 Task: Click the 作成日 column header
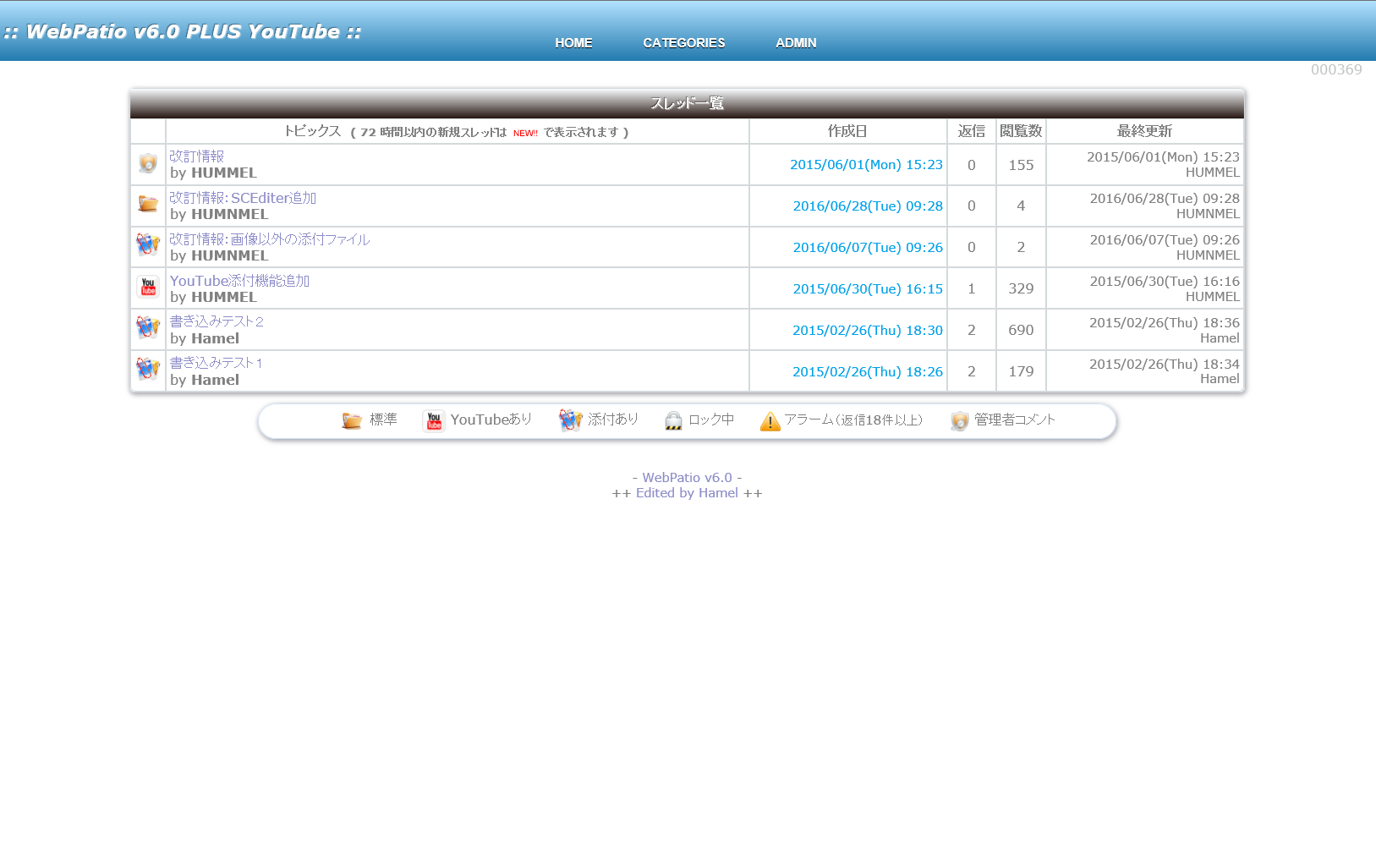coord(847,131)
